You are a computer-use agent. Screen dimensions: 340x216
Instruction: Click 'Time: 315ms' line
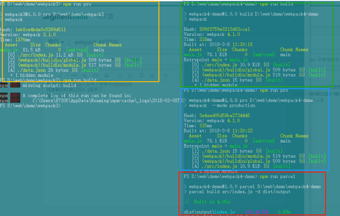point(198,126)
